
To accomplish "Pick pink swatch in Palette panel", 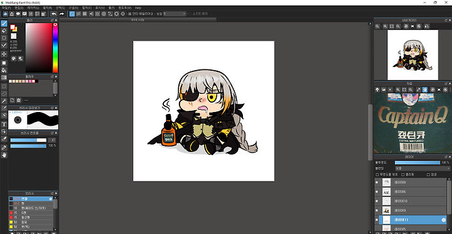I will pyautogui.click(x=30, y=81).
